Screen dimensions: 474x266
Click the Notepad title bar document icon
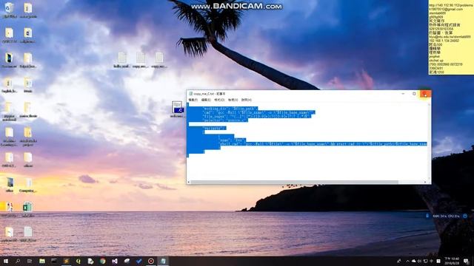191,94
